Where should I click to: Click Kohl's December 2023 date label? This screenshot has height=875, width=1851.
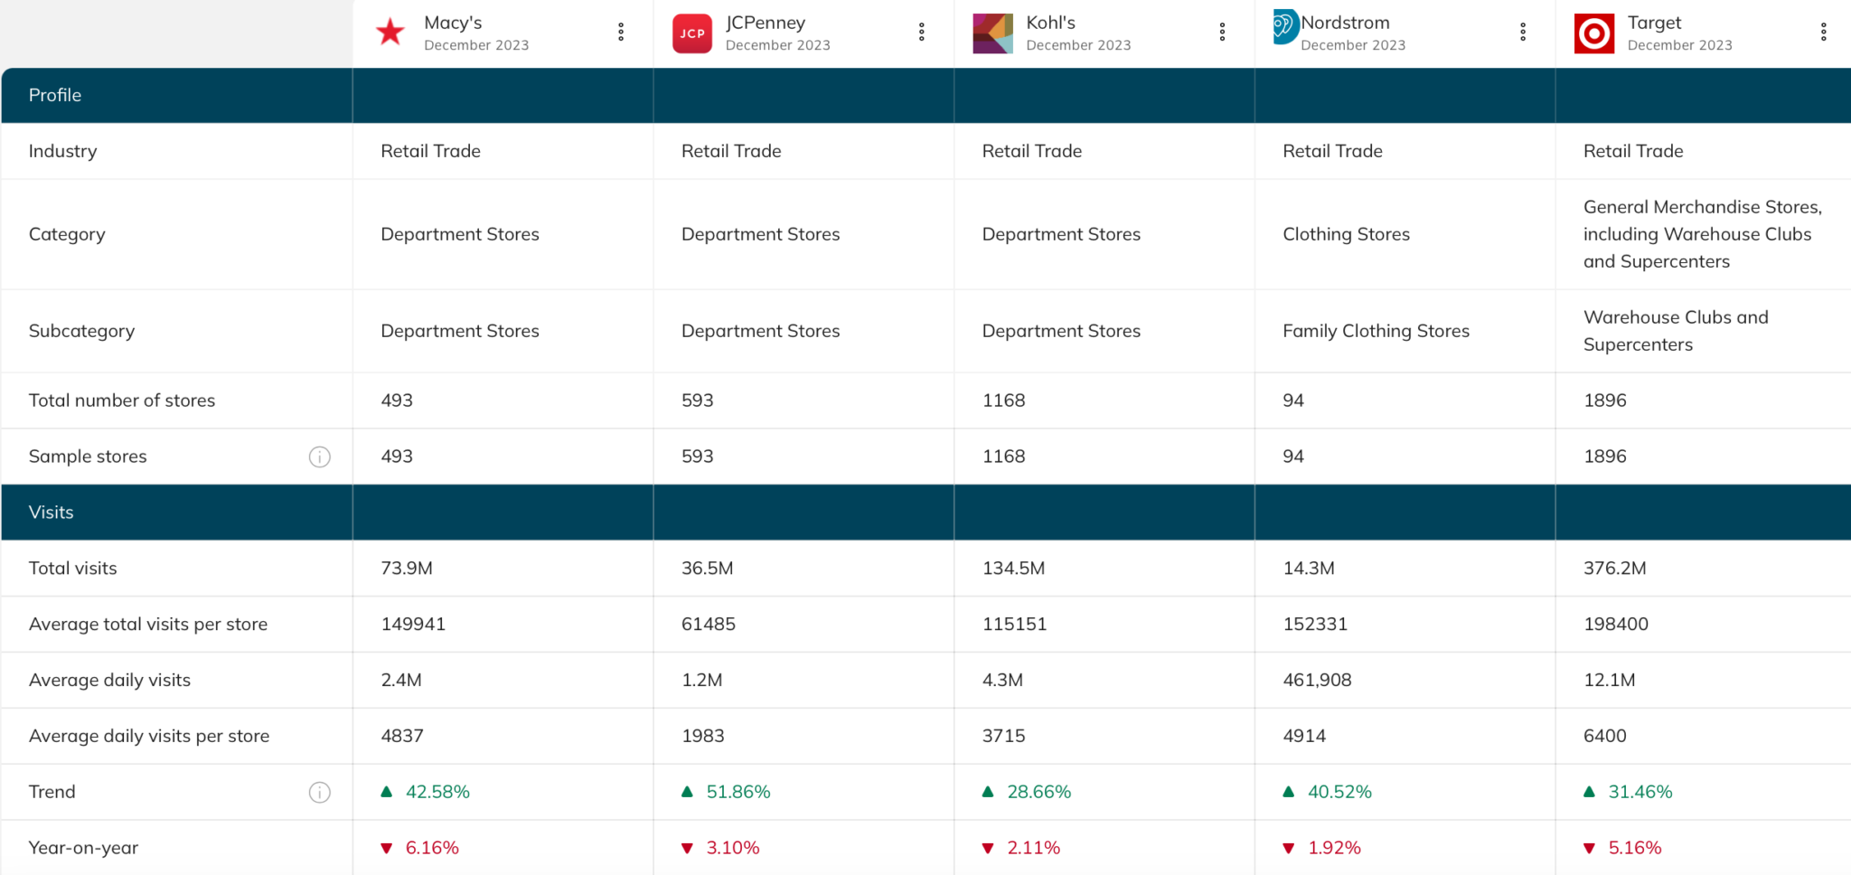(1078, 44)
